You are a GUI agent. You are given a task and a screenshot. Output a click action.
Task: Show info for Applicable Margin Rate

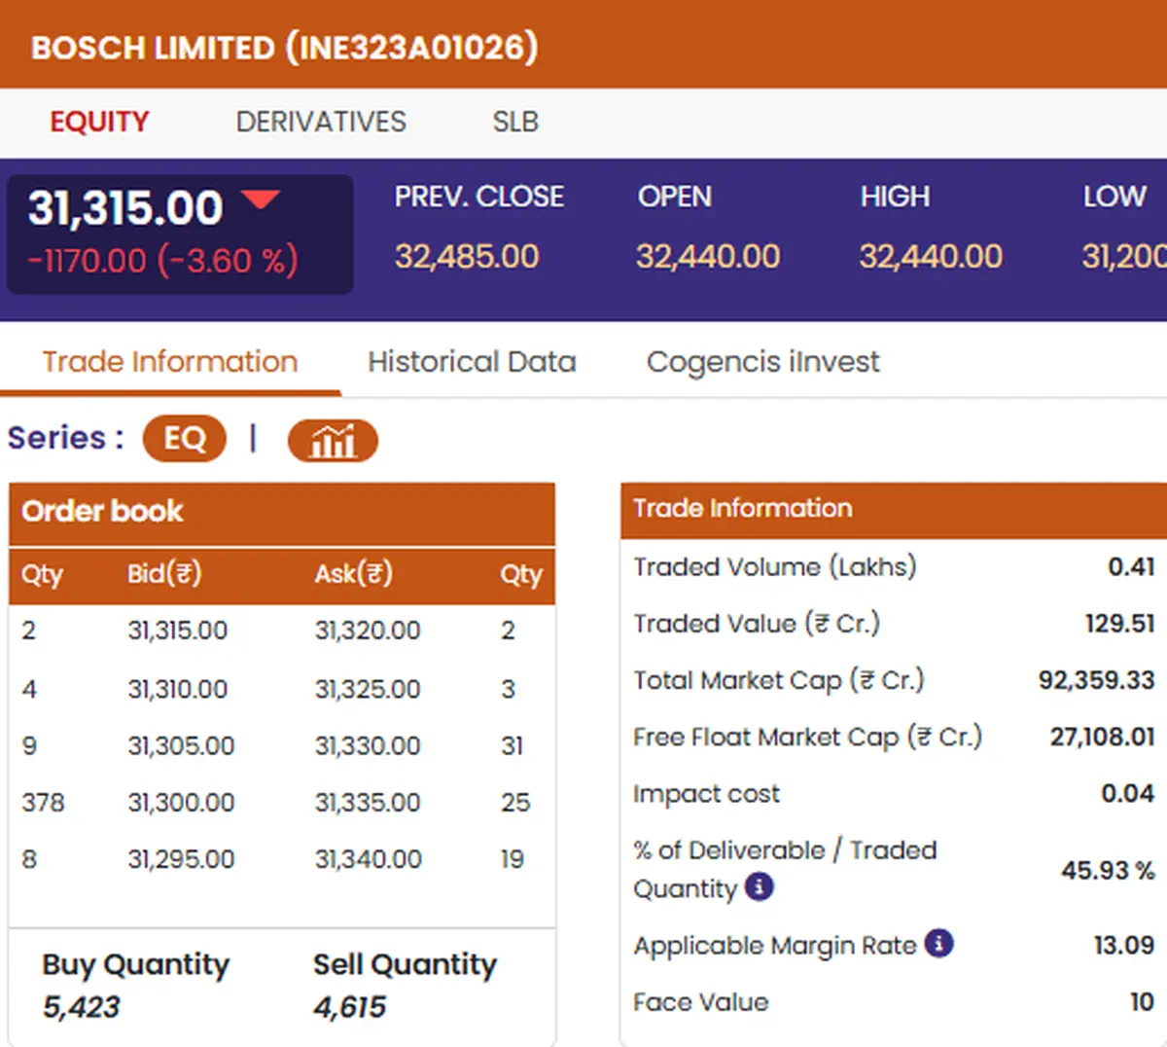click(938, 943)
